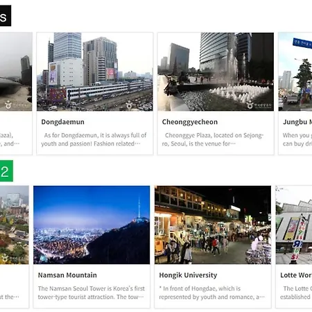Click the Hongik University title link
The image size is (312, 312).
pos(188,275)
